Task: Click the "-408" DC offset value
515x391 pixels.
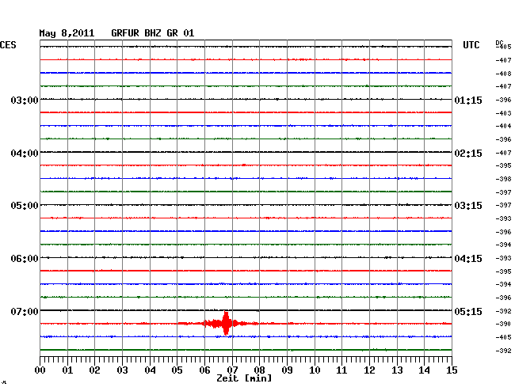Action: [x=503, y=74]
